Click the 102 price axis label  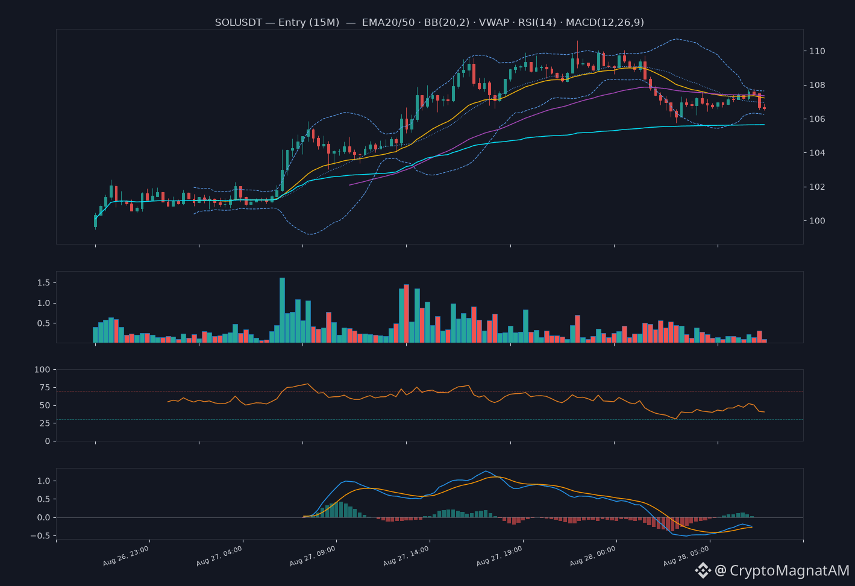point(817,187)
